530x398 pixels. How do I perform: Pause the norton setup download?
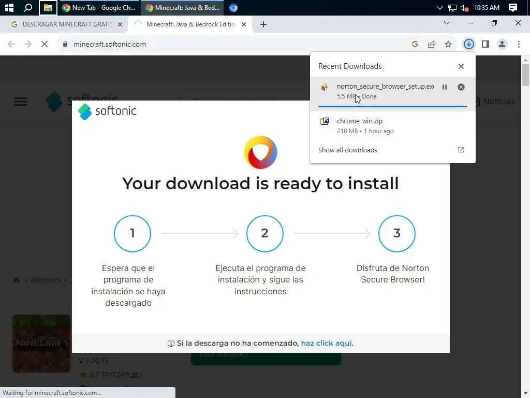click(445, 87)
